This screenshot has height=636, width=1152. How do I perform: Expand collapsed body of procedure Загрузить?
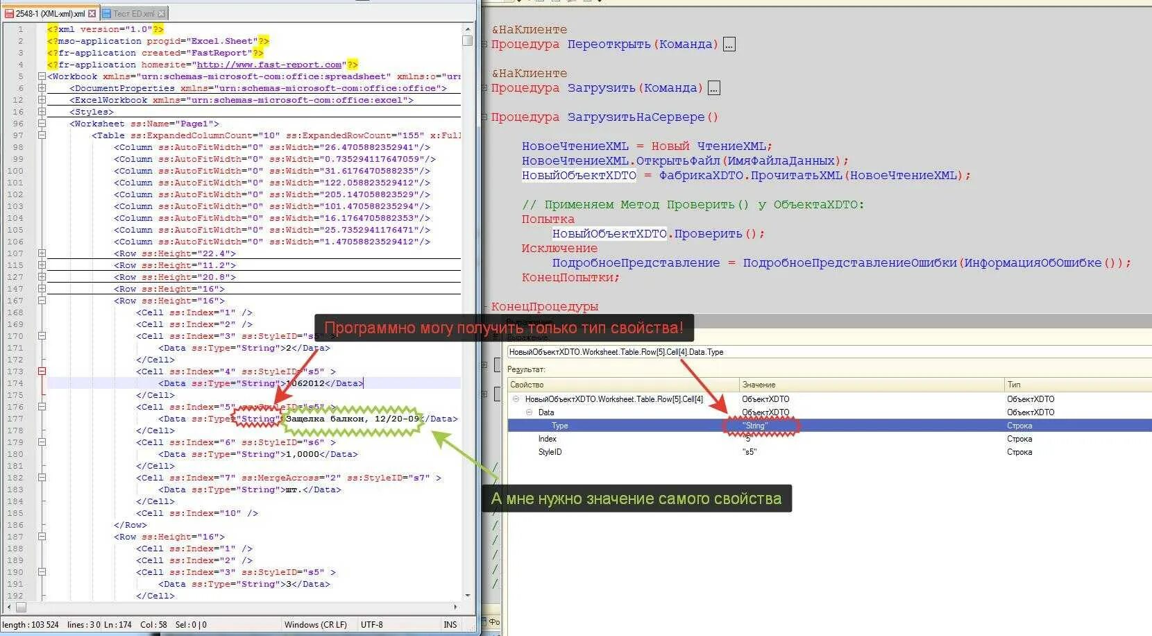[x=713, y=88]
